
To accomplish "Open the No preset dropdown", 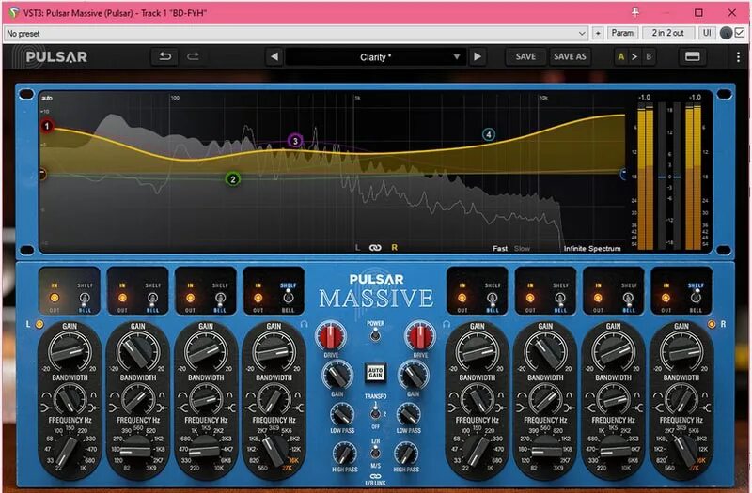I will [296, 33].
